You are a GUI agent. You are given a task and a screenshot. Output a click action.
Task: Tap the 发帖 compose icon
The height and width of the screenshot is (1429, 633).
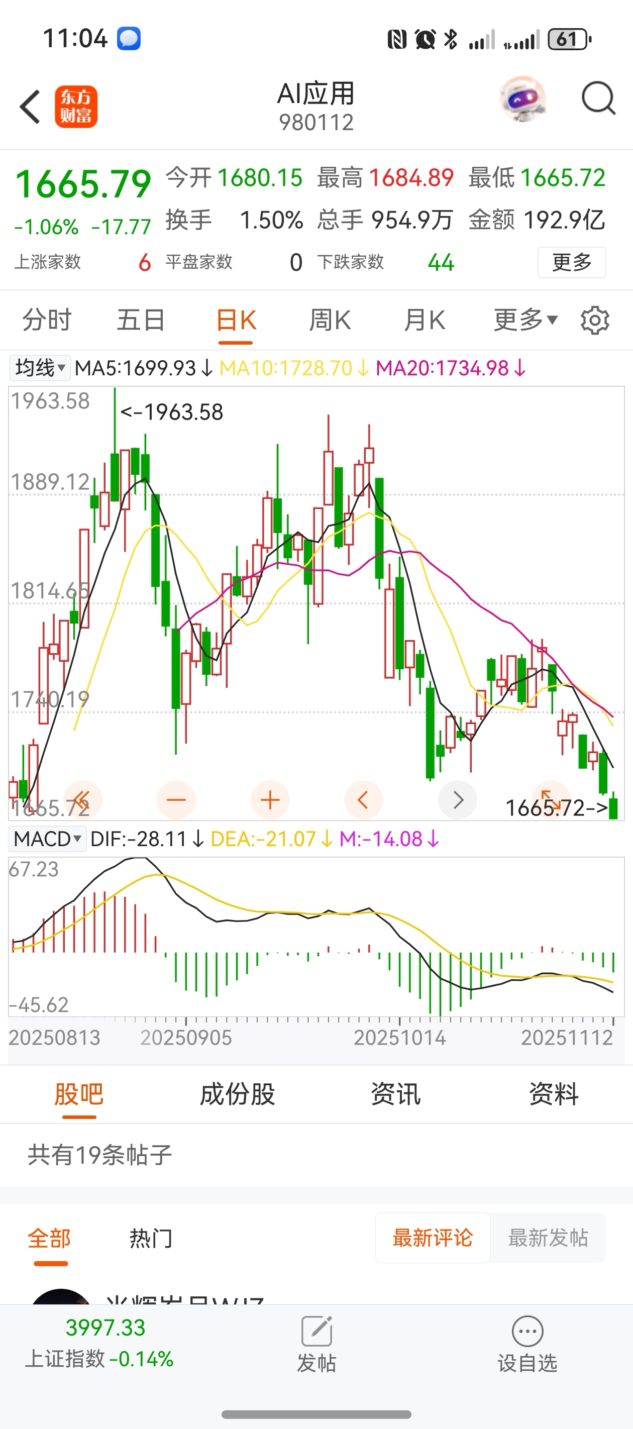[x=317, y=1331]
